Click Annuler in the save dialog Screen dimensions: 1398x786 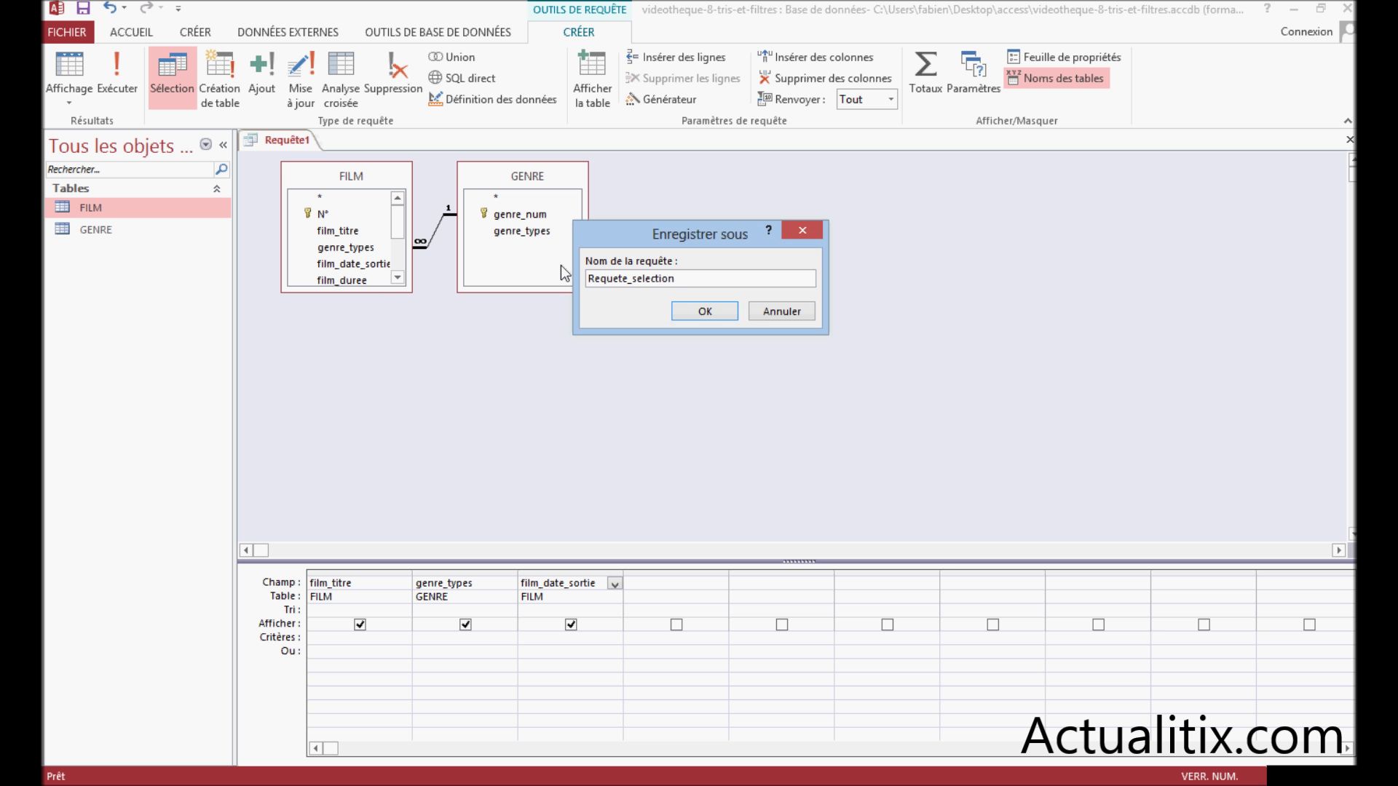782,311
